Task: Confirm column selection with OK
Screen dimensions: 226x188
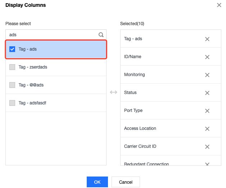Action: click(97, 182)
